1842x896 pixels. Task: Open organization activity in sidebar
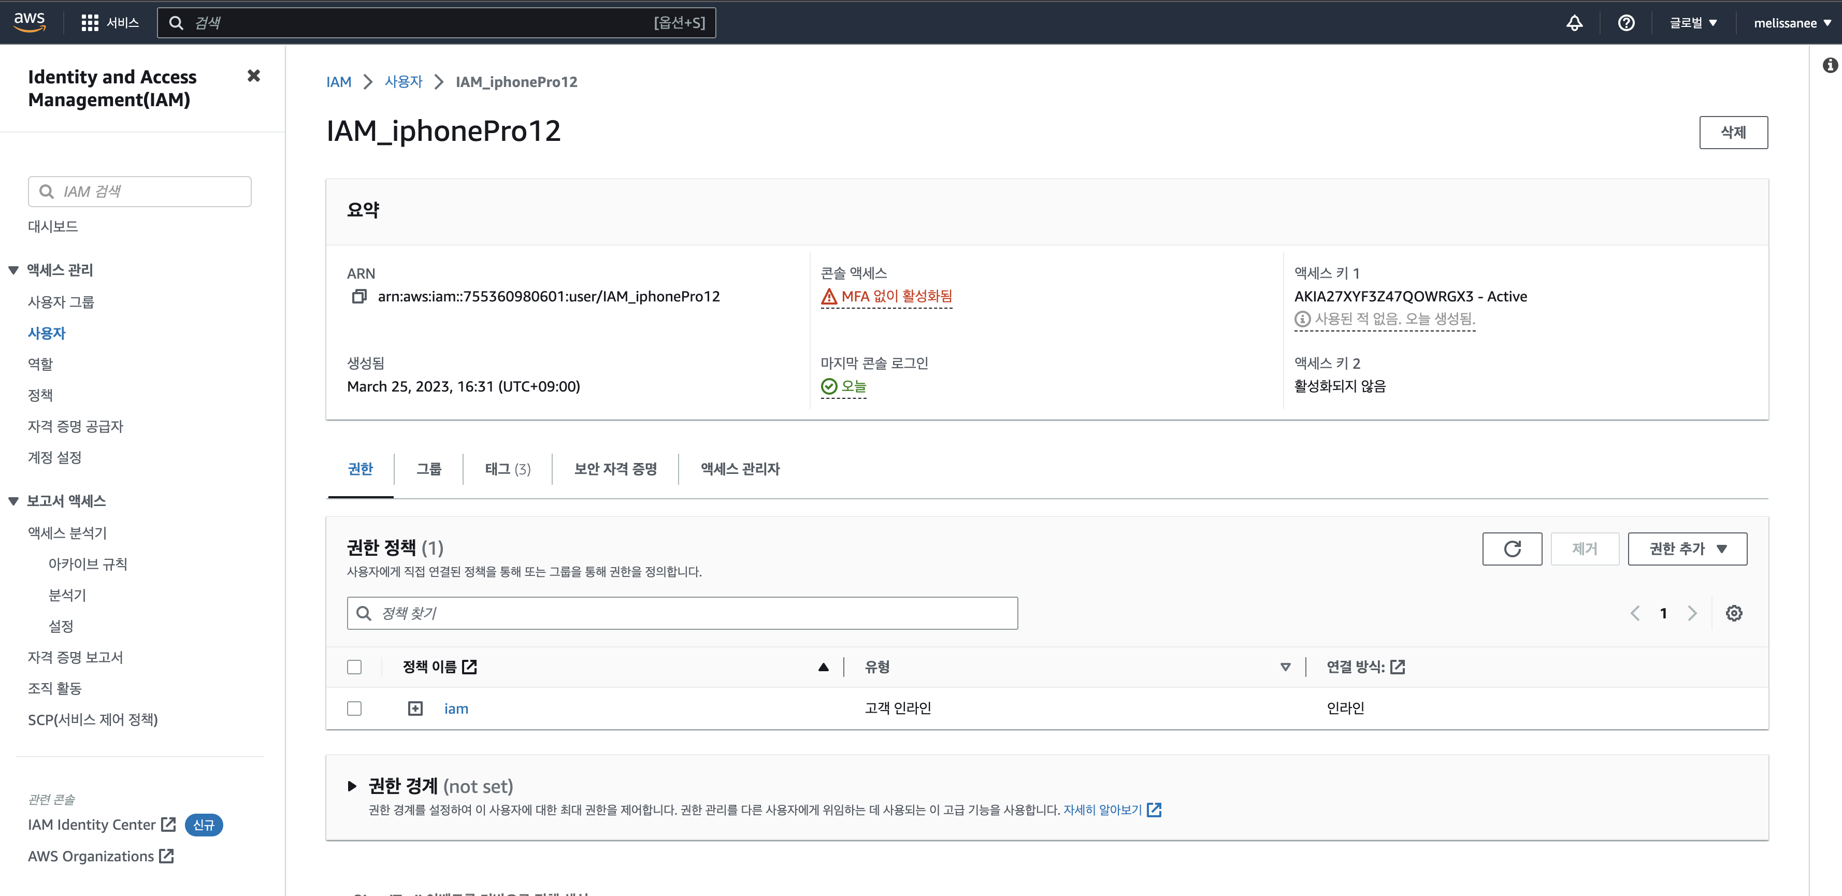[x=54, y=688]
